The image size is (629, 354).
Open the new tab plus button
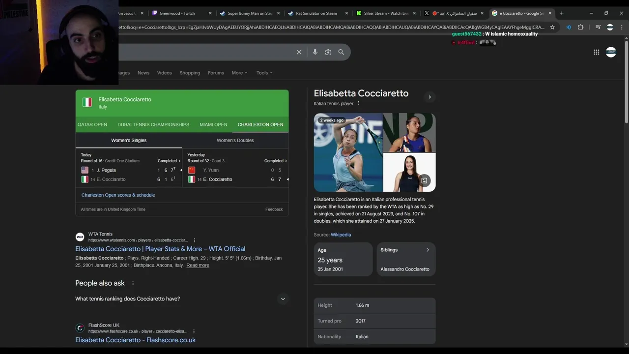562,13
